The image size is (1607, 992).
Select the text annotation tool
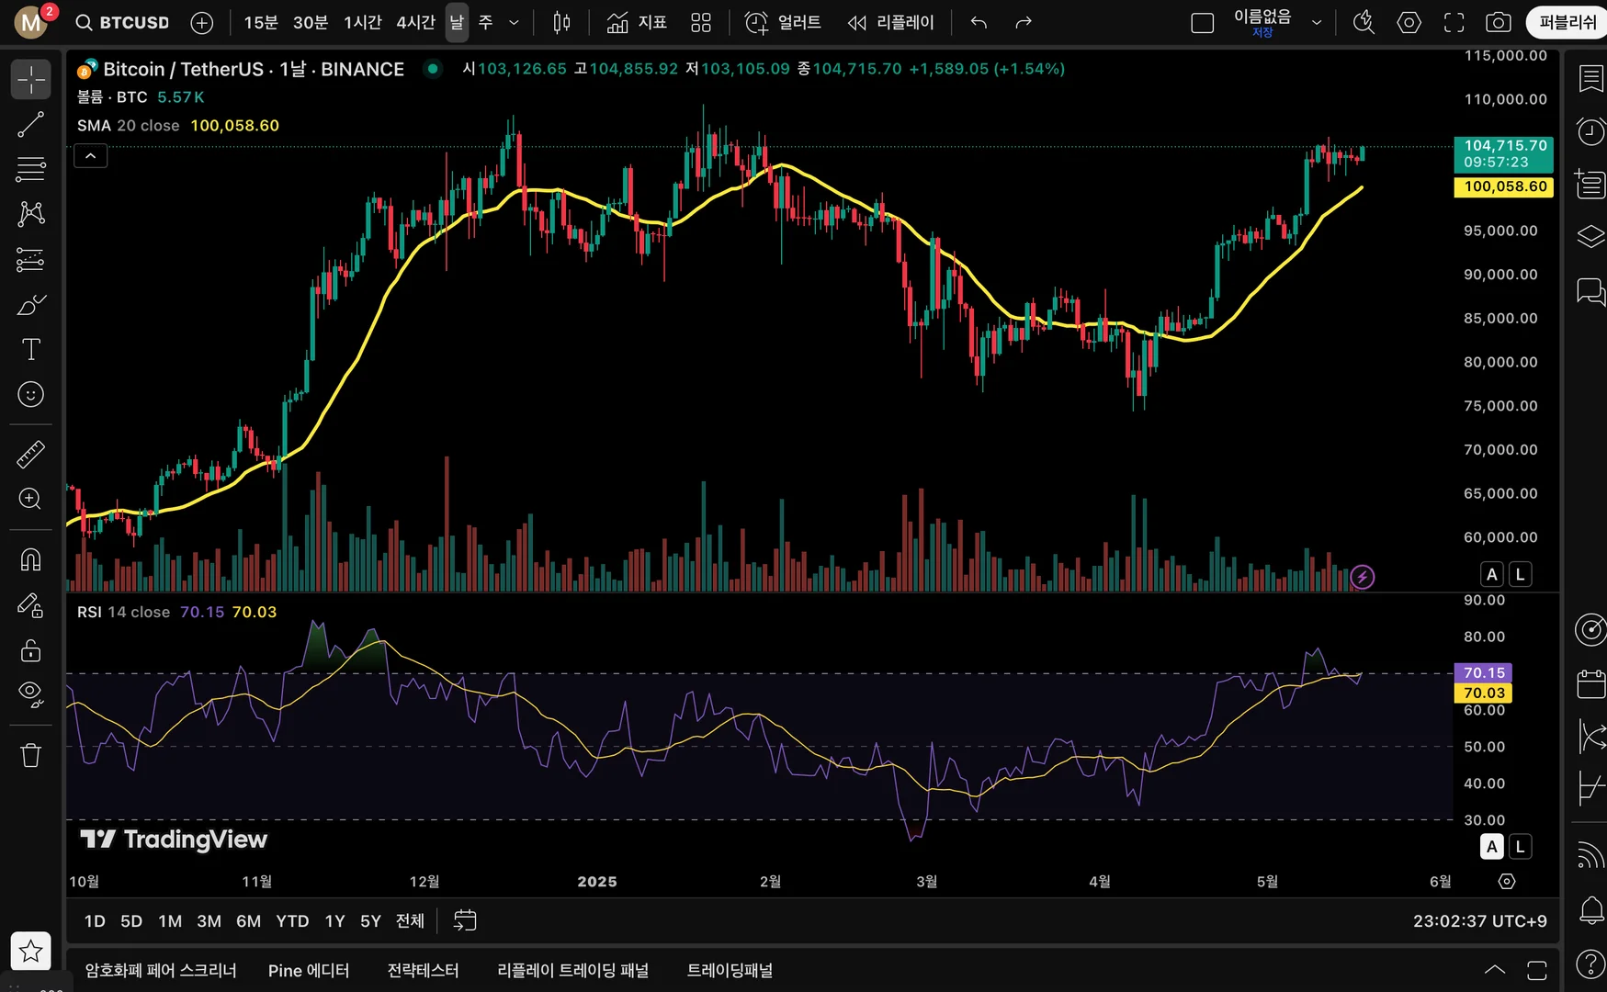point(30,349)
